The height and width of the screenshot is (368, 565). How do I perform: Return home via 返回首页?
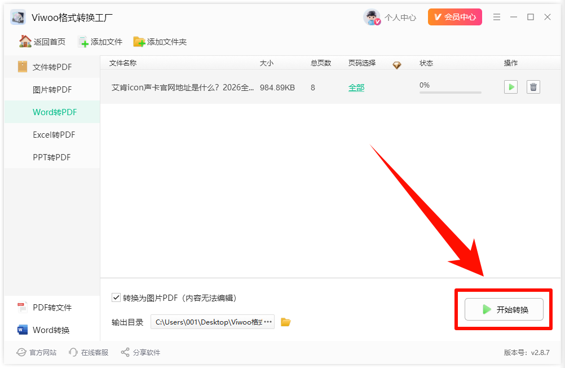(42, 42)
